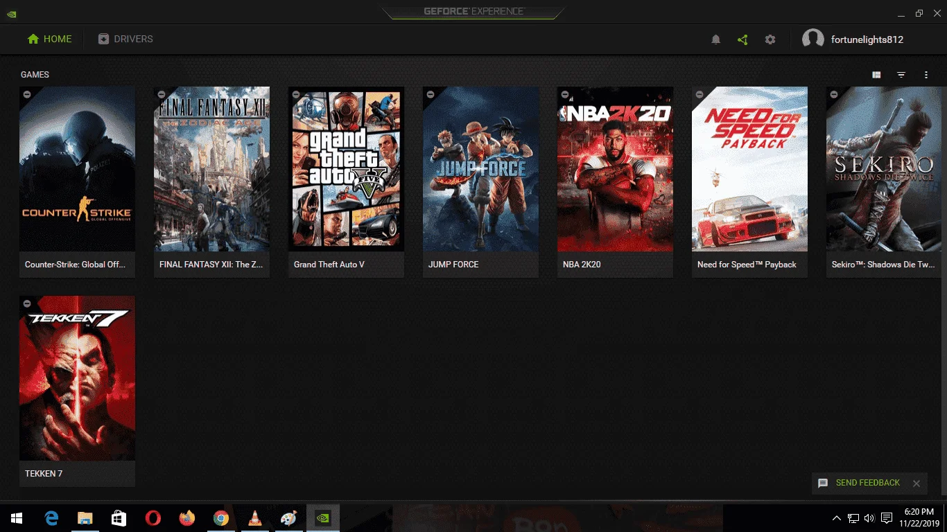Viewport: 947px width, 532px height.
Task: Open the Sekiro cover art
Action: (884, 169)
